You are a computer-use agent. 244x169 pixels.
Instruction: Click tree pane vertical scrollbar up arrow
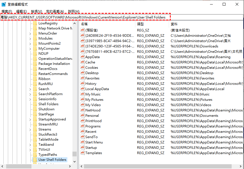pyautogui.click(x=74, y=24)
